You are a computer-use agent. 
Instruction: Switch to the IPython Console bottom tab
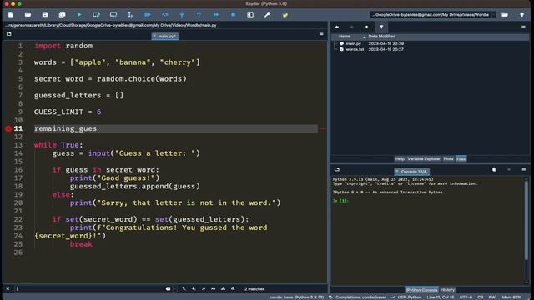click(x=421, y=290)
